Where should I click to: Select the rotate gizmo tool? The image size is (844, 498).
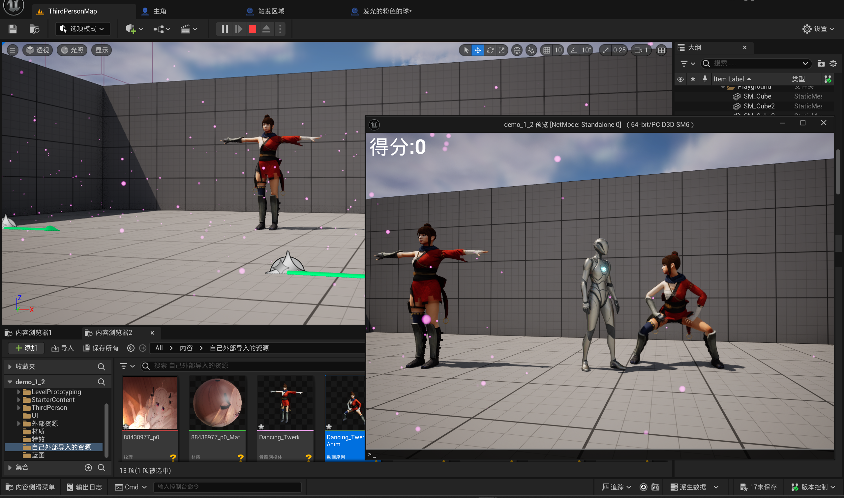490,50
